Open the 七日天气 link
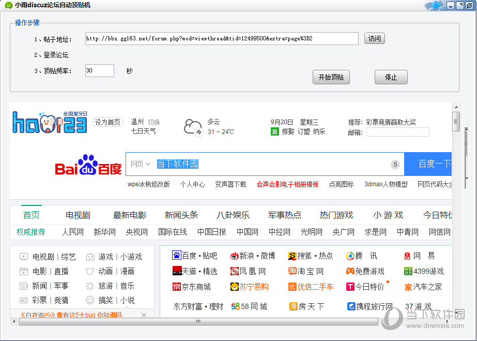Image resolution: width=477 pixels, height=341 pixels. click(x=143, y=131)
